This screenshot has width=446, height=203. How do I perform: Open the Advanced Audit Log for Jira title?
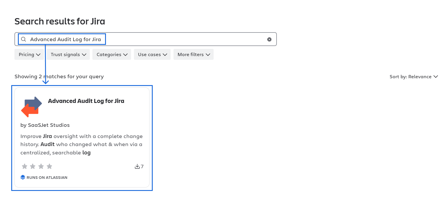coord(86,101)
